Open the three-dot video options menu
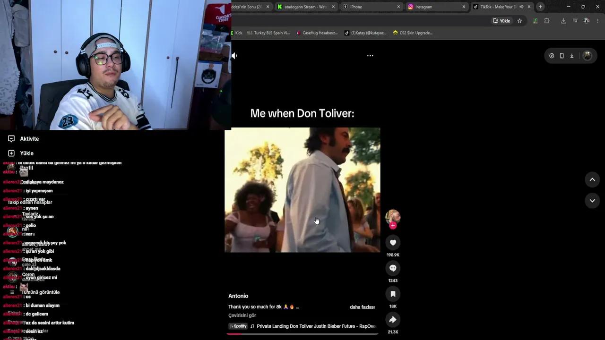 click(x=370, y=56)
